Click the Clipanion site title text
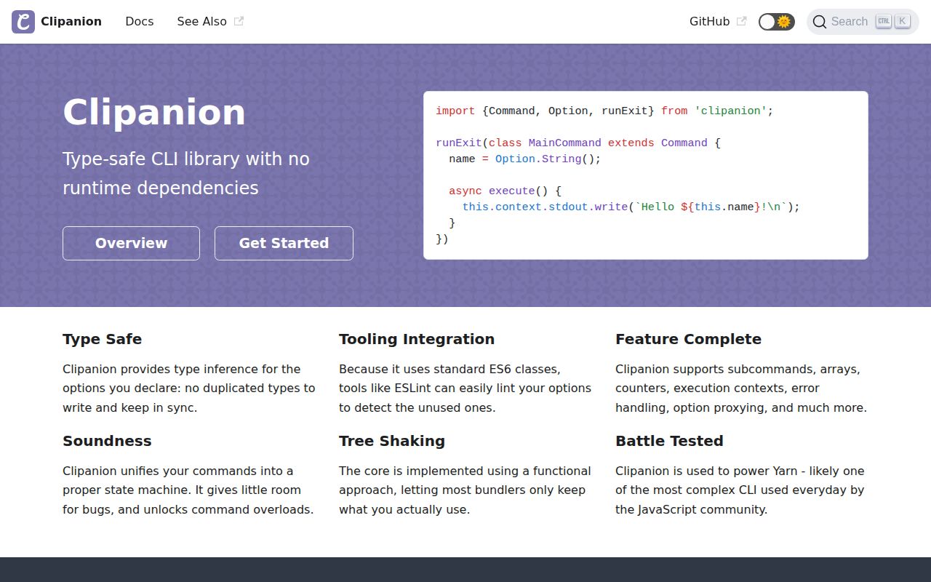931x582 pixels. tap(71, 22)
